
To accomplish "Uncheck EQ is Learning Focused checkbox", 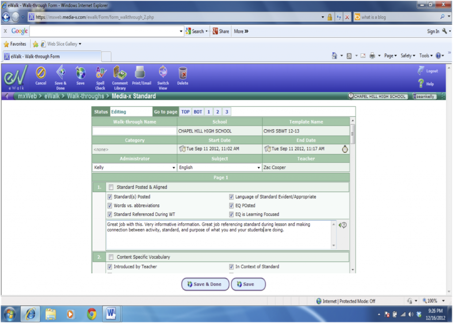I will [231, 215].
